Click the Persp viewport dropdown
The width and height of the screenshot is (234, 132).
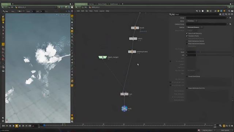click(x=58, y=15)
